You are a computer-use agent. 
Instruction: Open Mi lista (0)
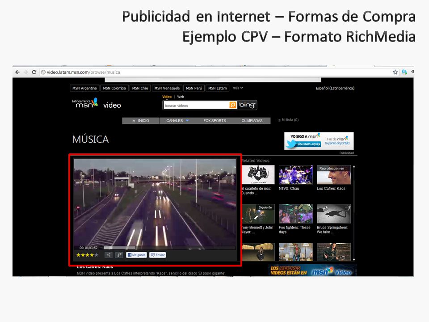coord(288,120)
